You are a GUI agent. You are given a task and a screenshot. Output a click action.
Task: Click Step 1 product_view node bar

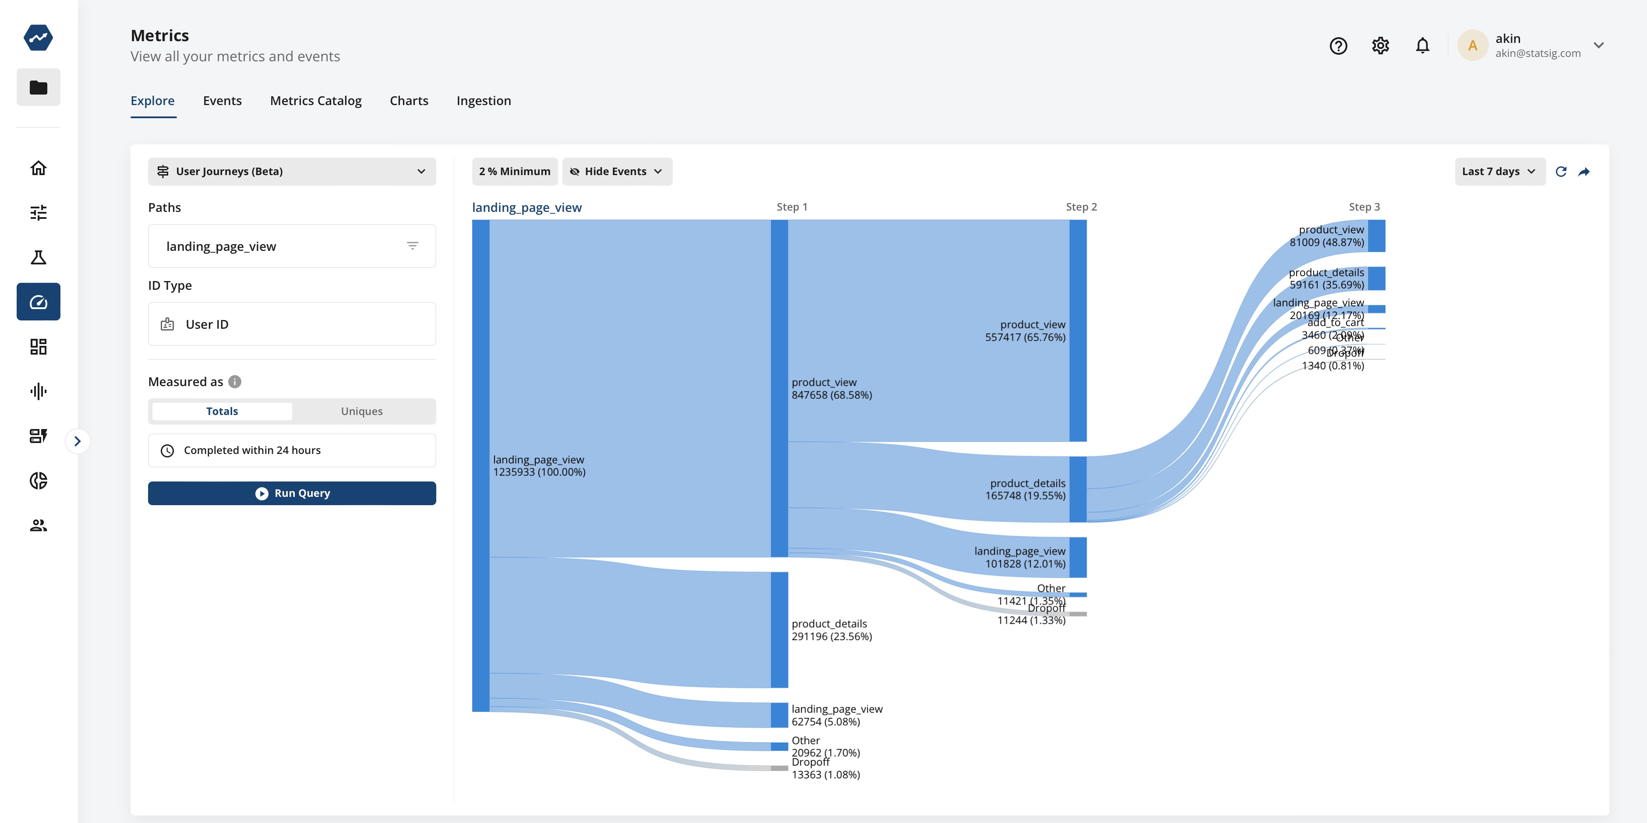779,388
